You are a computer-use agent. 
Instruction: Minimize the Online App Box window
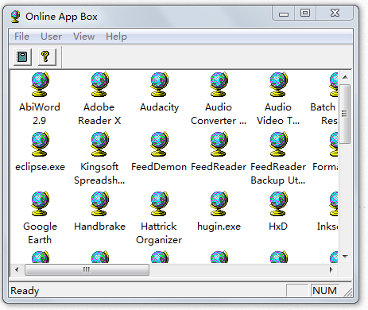point(284,14)
